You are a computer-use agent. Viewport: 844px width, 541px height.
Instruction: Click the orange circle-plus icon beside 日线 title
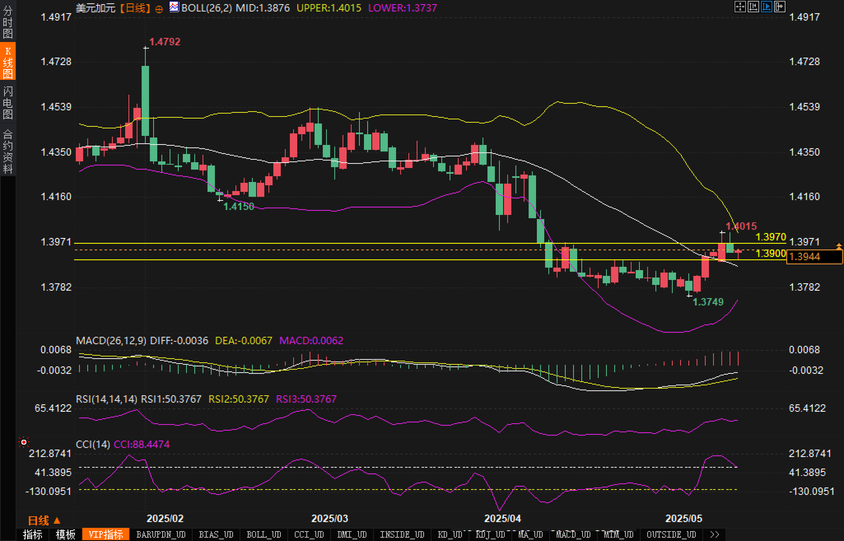pos(159,9)
